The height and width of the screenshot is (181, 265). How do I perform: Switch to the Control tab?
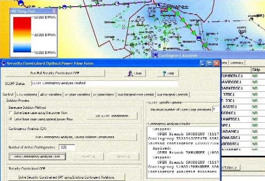[x=8, y=94]
